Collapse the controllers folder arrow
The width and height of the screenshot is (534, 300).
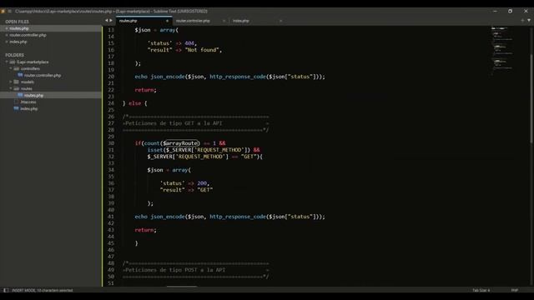11,68
